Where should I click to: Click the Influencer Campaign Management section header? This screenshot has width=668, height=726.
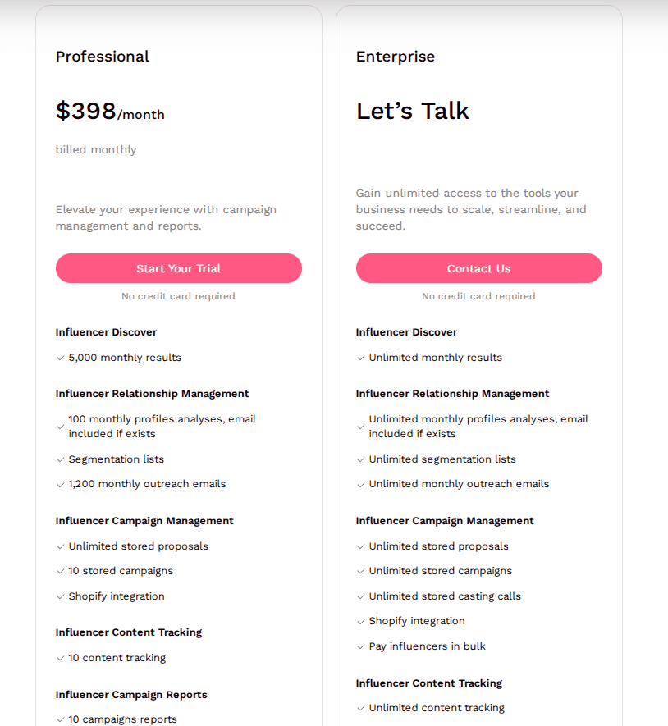pos(144,521)
